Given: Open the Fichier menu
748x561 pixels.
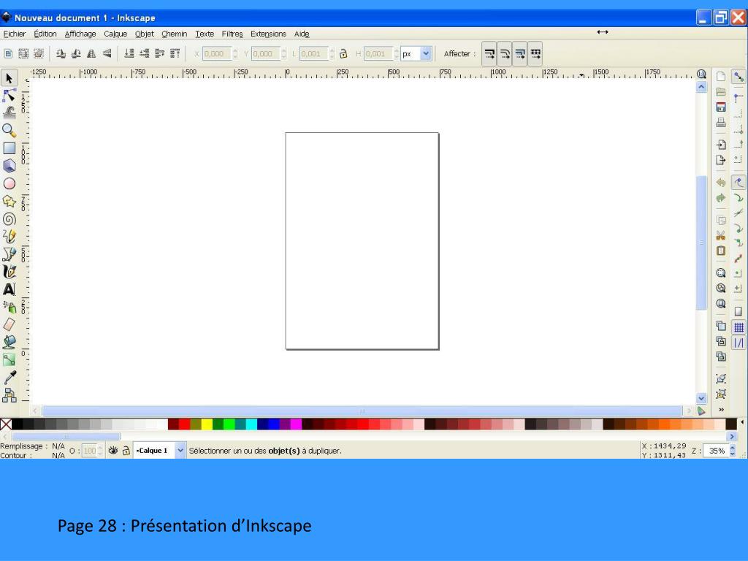Looking at the screenshot, I should click(x=15, y=34).
